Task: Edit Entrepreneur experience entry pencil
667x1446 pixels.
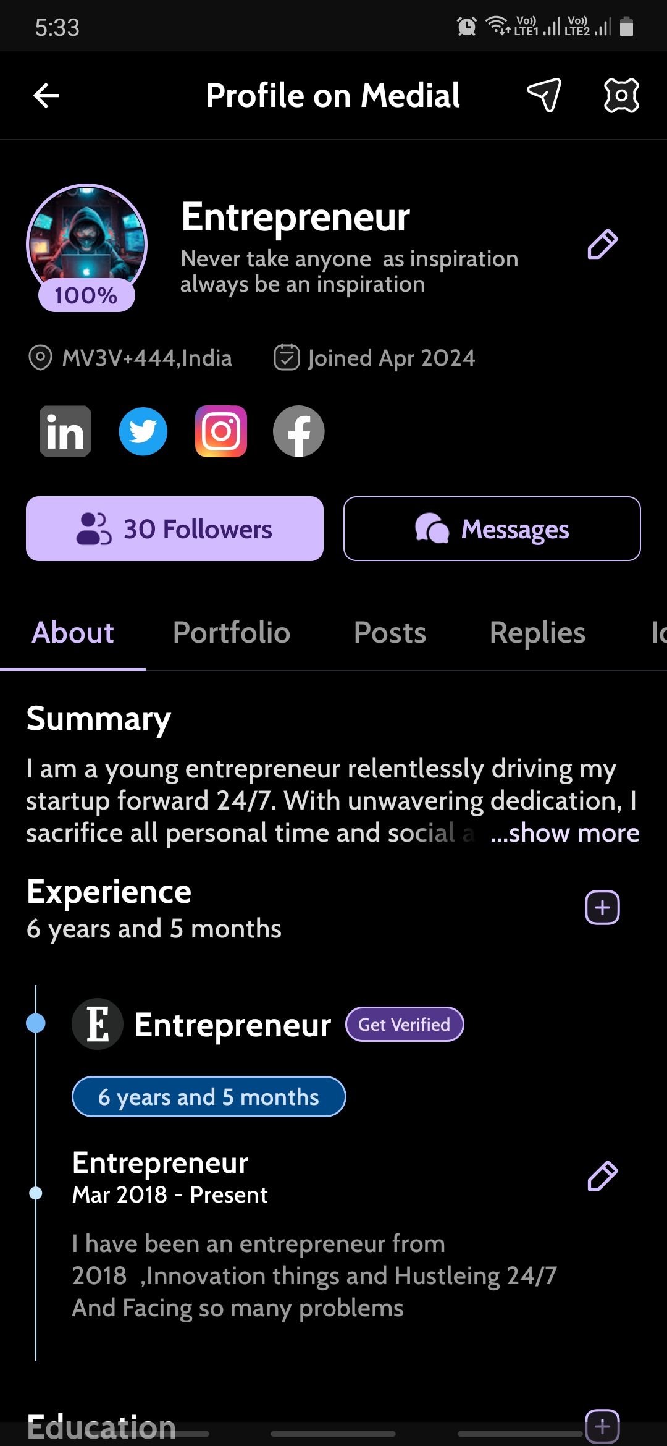Action: pyautogui.click(x=602, y=1176)
